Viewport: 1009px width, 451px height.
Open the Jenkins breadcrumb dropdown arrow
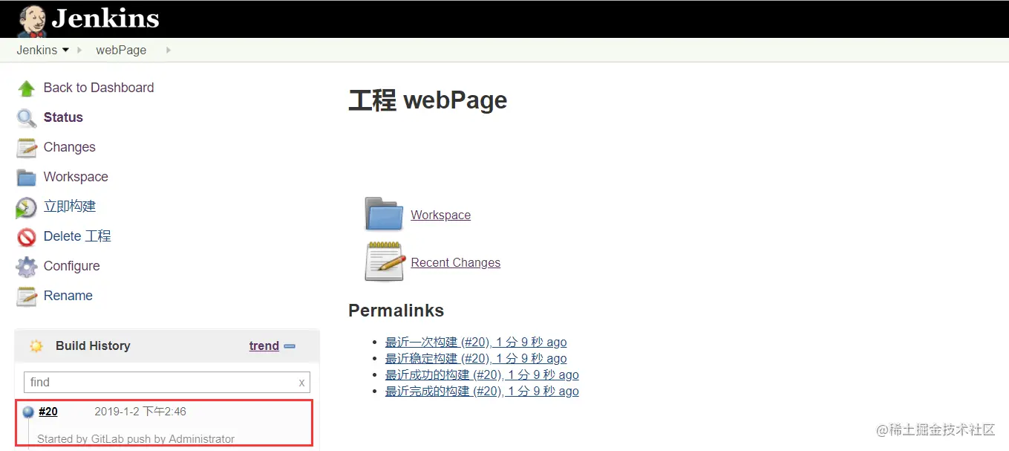click(x=65, y=50)
